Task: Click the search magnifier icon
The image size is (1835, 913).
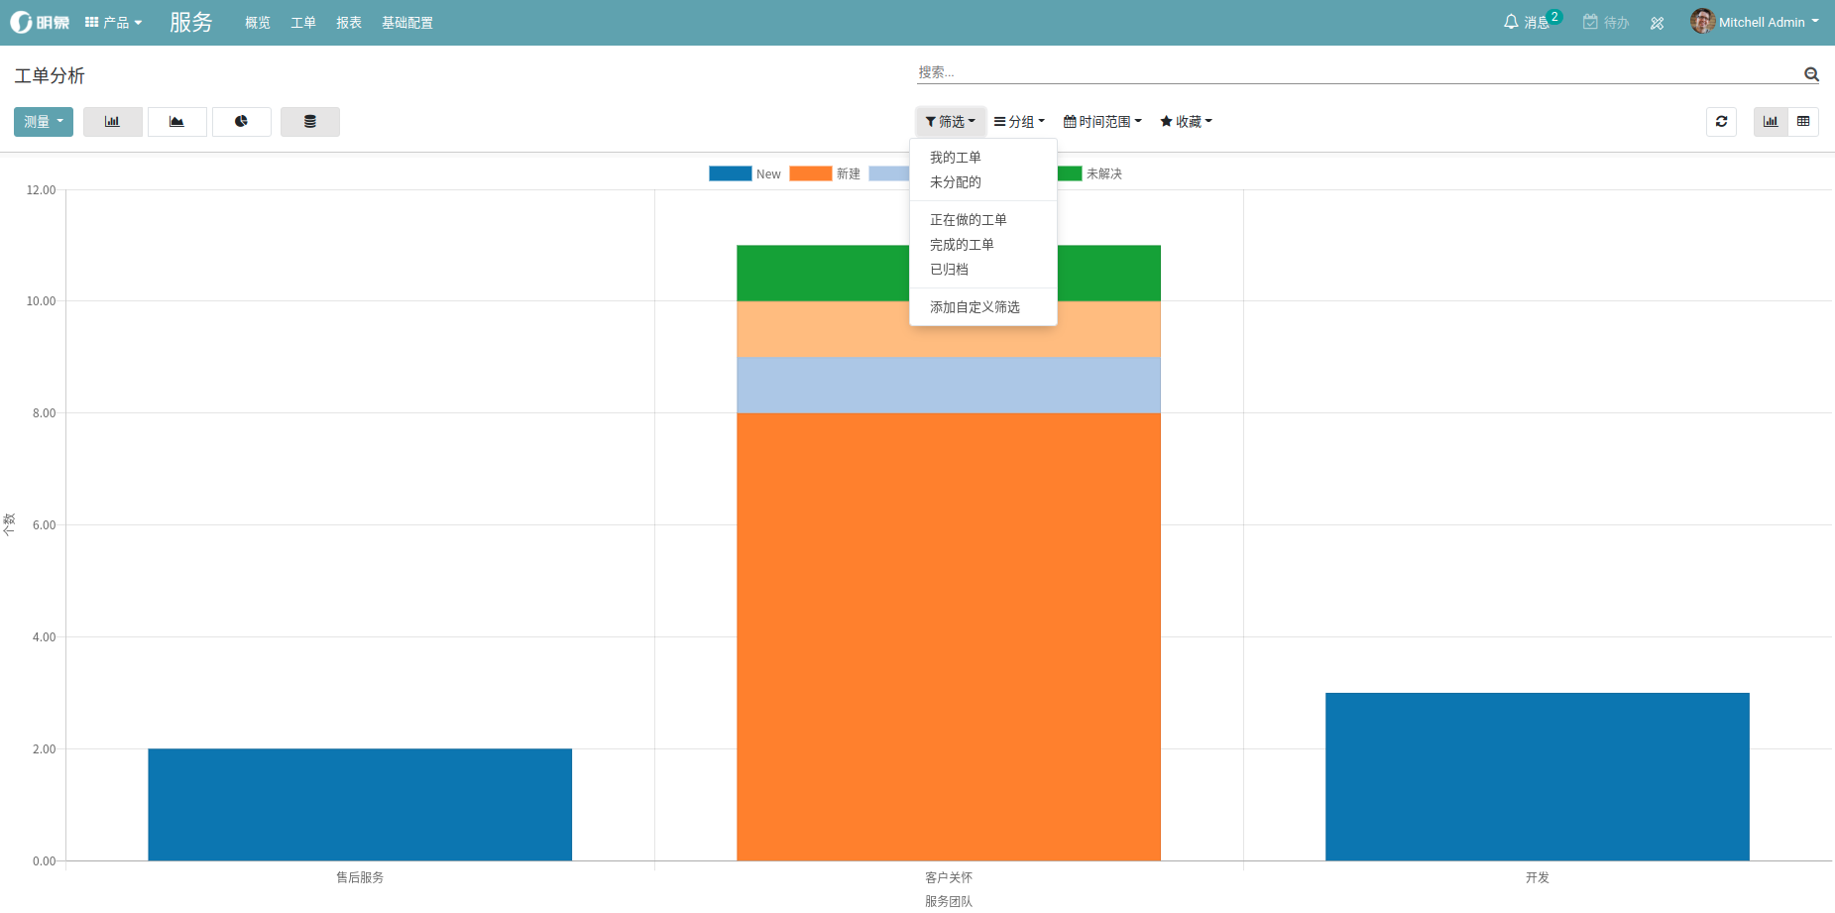Action: 1811,74
